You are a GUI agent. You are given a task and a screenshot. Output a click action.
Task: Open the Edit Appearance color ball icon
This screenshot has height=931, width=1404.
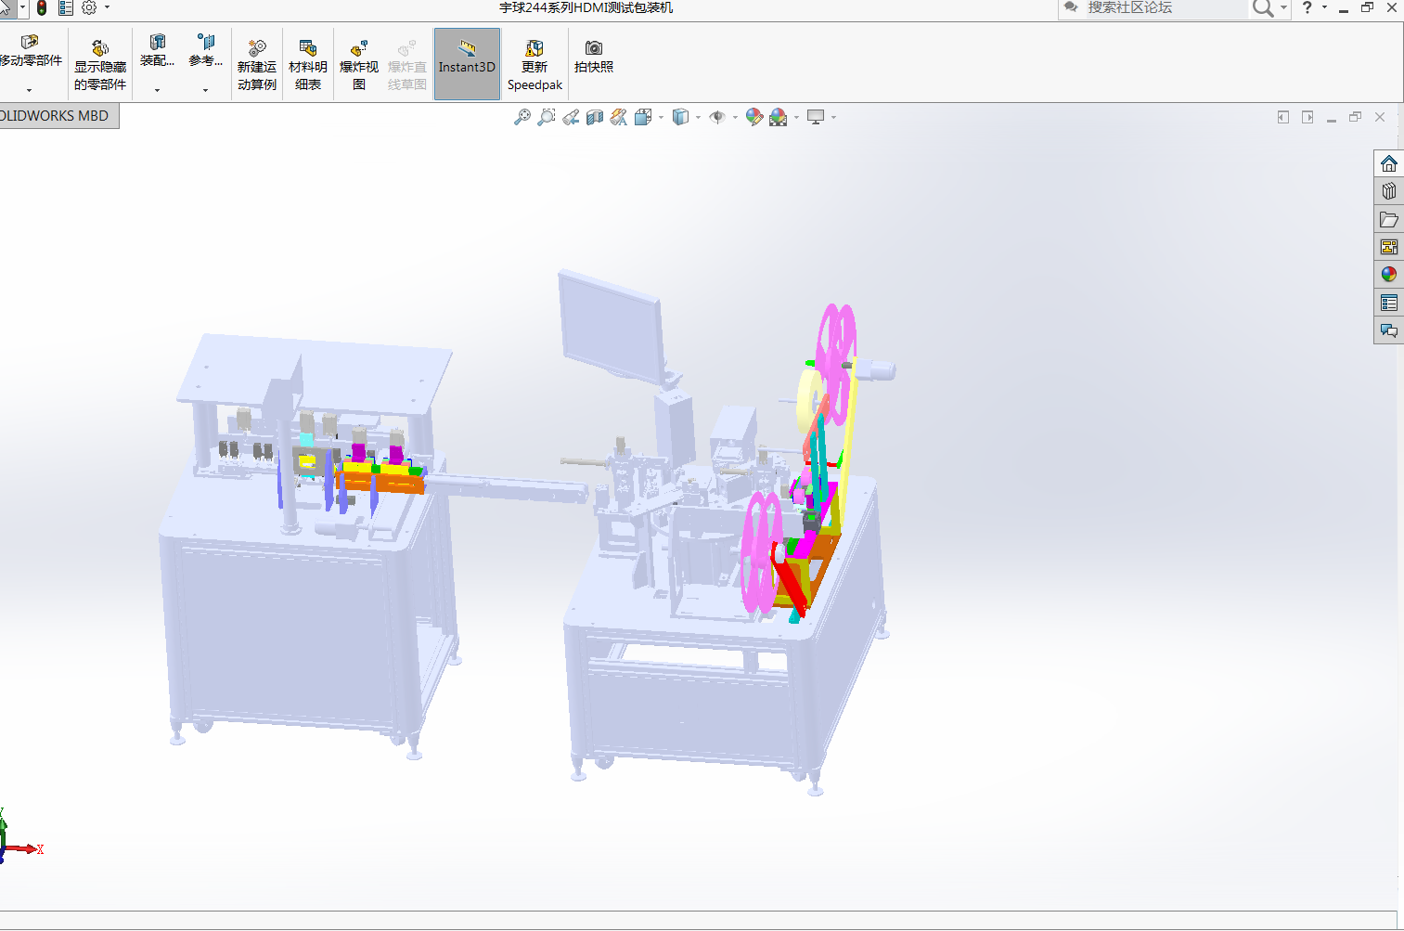[754, 117]
